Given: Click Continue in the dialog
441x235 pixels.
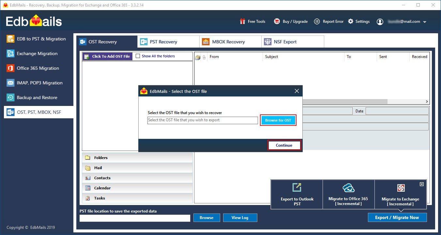Looking at the screenshot, I should click(x=284, y=145).
